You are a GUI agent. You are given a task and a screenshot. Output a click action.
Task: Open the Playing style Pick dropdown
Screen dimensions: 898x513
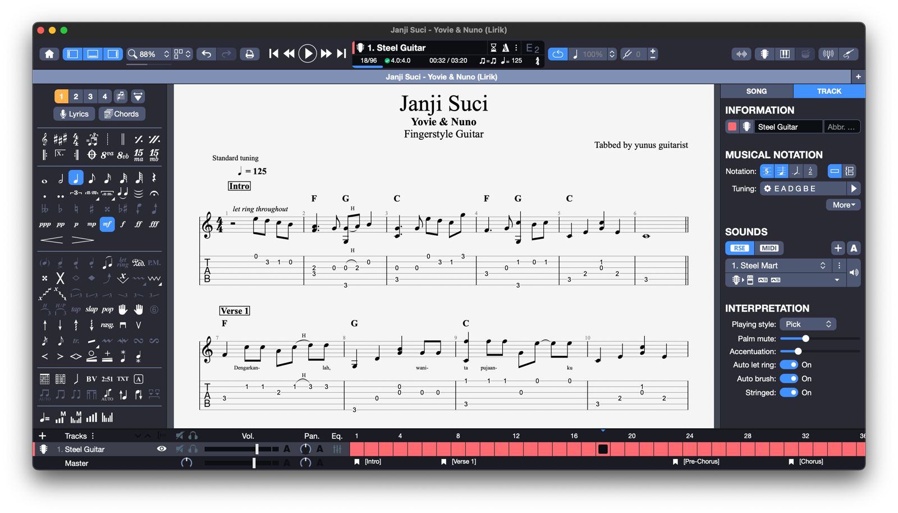tap(808, 324)
